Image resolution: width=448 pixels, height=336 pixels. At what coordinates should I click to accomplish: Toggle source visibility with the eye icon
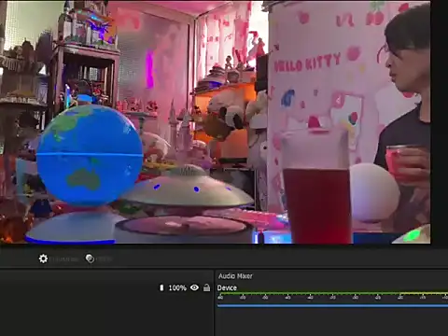point(194,287)
